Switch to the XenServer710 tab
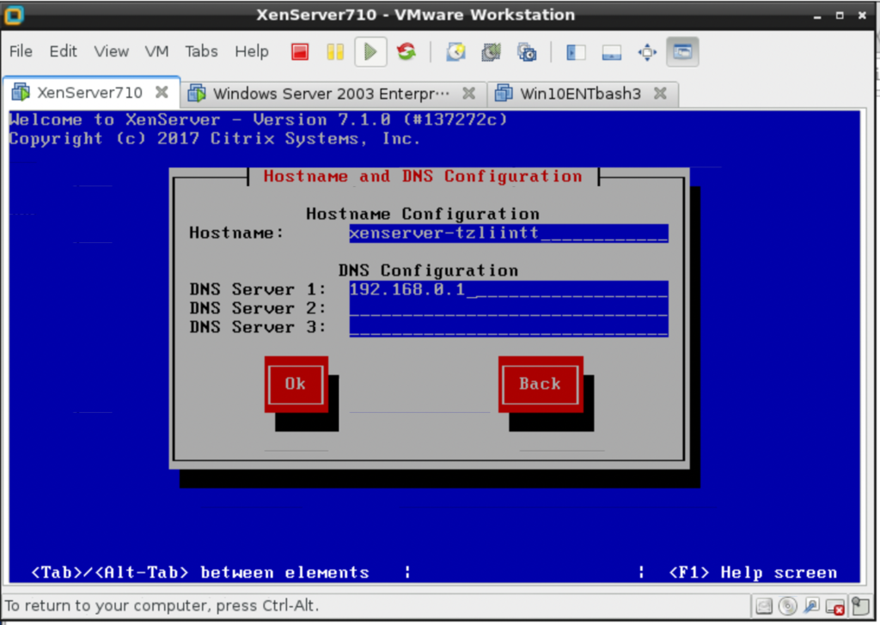This screenshot has height=625, width=880. tap(89, 93)
